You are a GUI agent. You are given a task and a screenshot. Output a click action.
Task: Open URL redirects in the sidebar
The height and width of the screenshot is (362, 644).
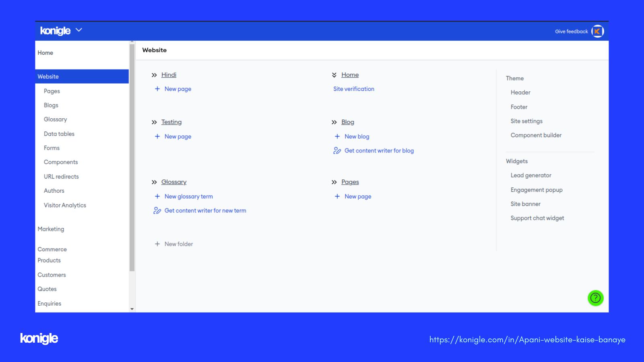point(61,176)
